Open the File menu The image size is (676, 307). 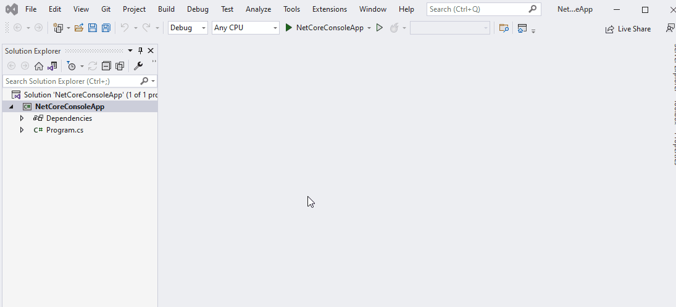(31, 9)
